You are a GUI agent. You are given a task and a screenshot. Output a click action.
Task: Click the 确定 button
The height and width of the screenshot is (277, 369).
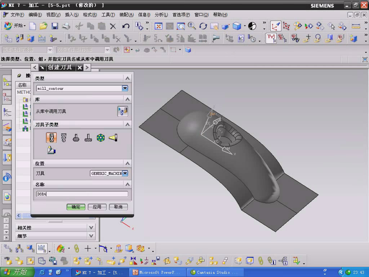76,207
